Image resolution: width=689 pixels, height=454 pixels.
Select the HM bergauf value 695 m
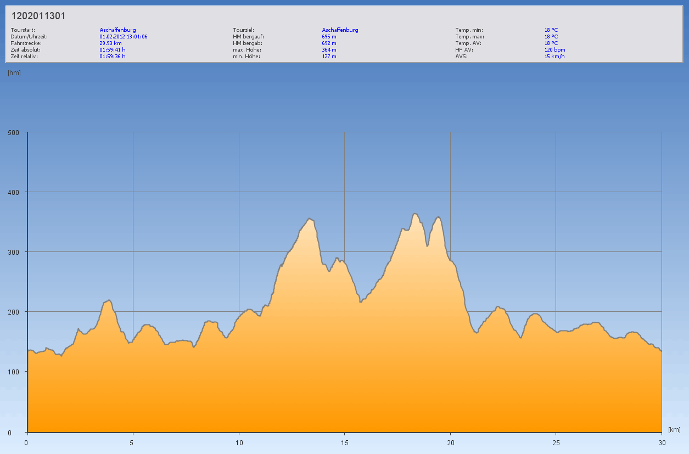pos(329,37)
